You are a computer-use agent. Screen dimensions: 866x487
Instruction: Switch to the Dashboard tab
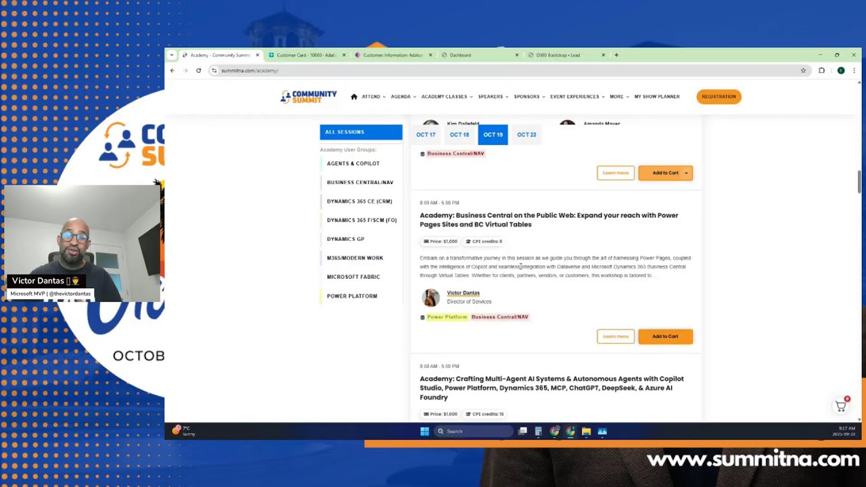(x=479, y=55)
